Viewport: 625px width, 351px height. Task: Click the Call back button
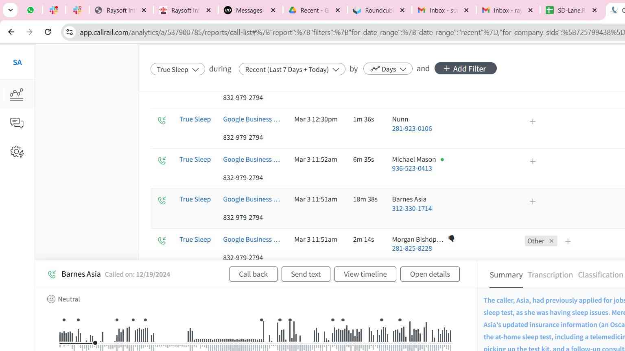coord(253,274)
